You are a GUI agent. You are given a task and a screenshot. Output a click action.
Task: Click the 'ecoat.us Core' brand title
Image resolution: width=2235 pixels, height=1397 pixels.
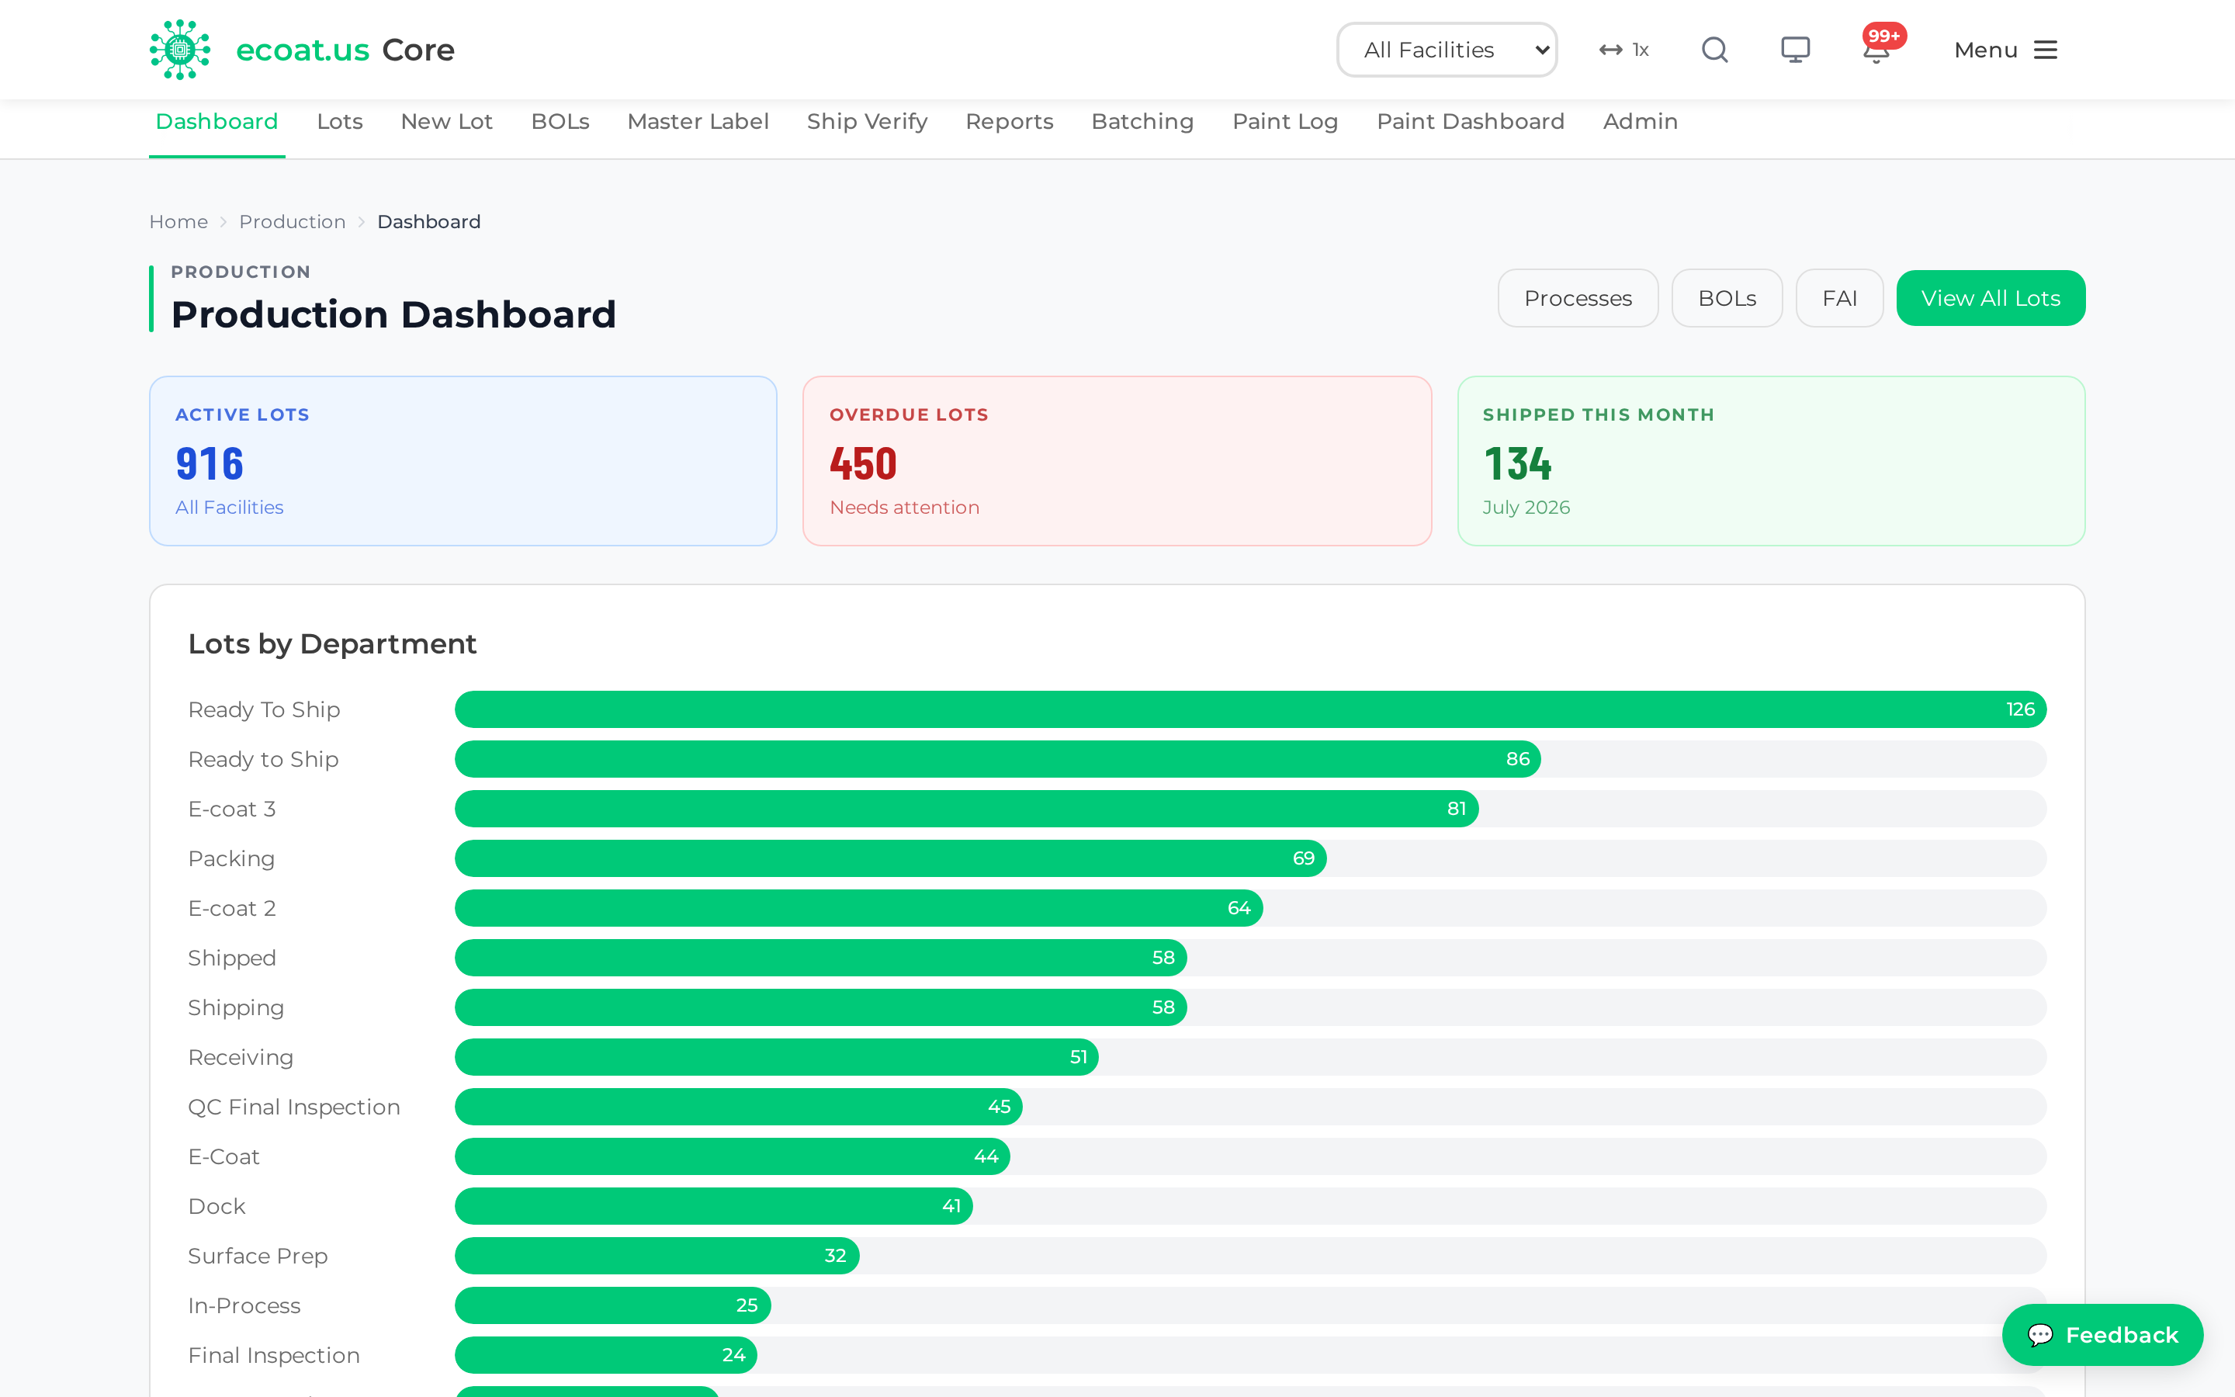point(345,50)
